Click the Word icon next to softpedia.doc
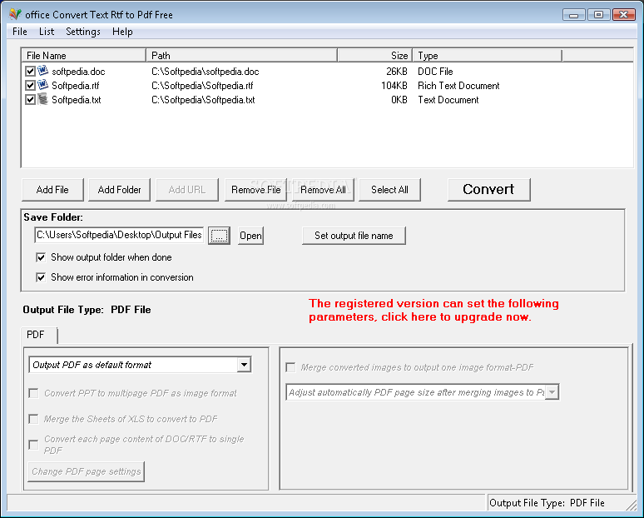 tap(42, 71)
